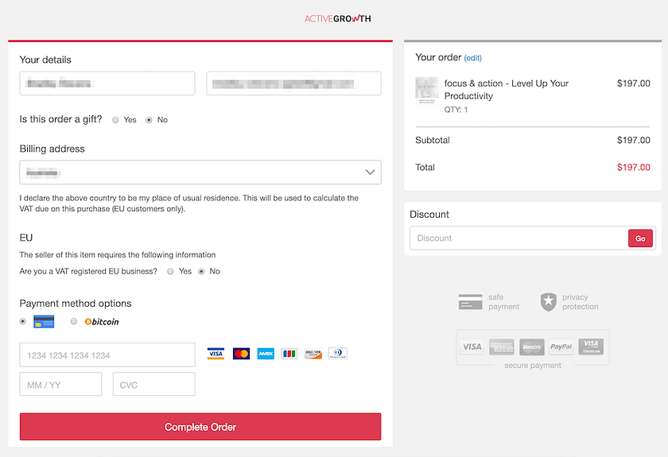Mark this order as a gift: Yes
Image resolution: width=668 pixels, height=457 pixels.
(x=116, y=120)
